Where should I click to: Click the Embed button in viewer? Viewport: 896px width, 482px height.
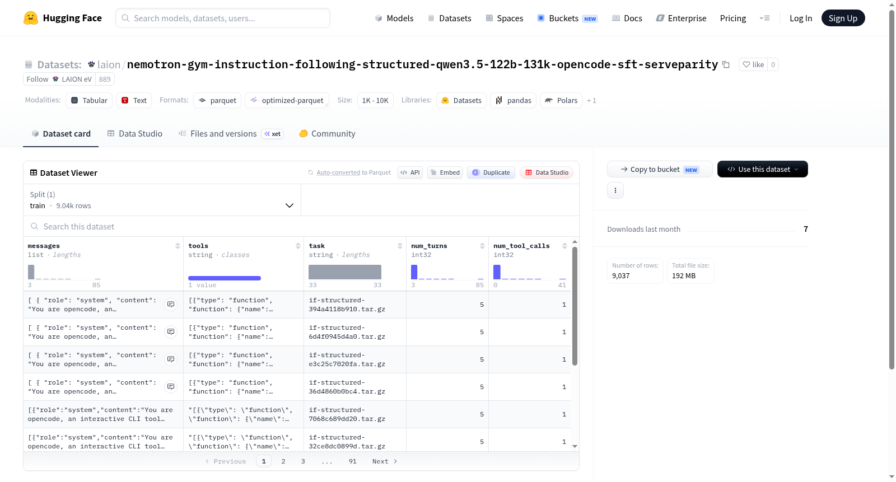[445, 172]
